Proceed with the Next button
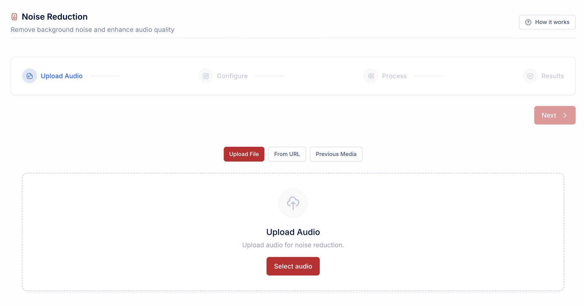Viewport: 584px width, 306px height. (x=554, y=115)
